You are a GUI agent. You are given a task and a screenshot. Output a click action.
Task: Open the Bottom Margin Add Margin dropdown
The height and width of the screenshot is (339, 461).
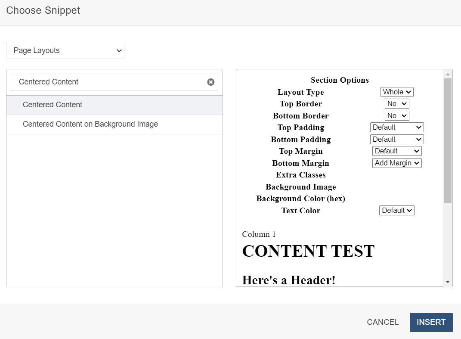396,163
